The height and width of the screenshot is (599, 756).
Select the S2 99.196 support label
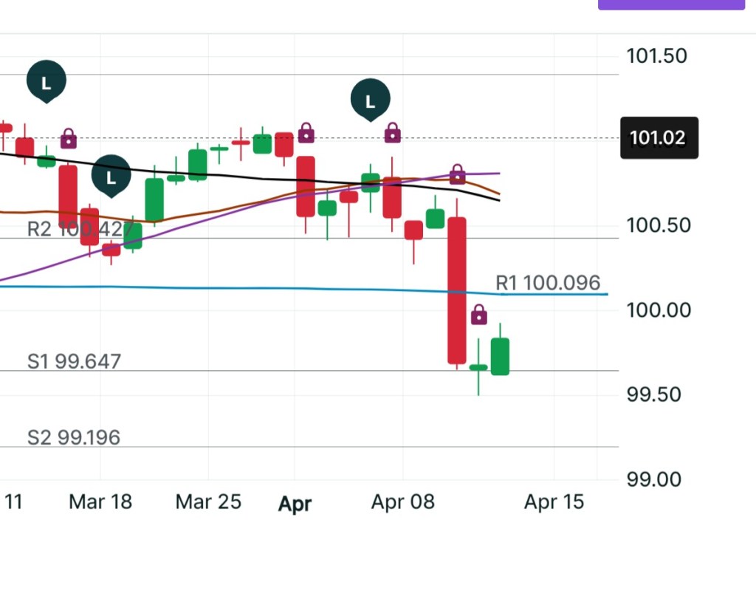point(74,437)
